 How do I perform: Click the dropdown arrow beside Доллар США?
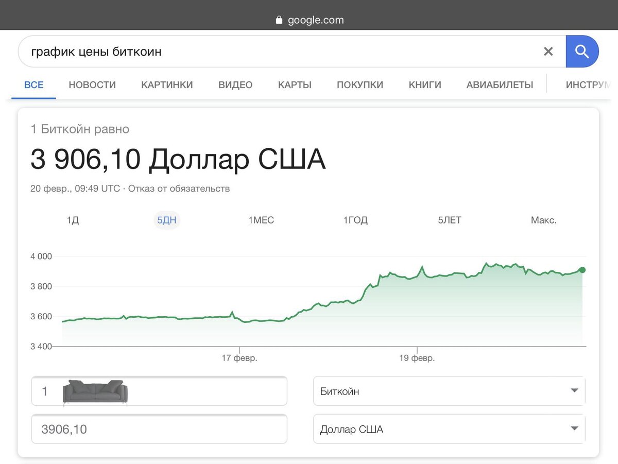[574, 429]
